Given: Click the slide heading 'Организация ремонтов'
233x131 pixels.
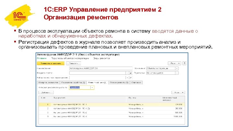Looking at the screenshot, I should [81, 17].
